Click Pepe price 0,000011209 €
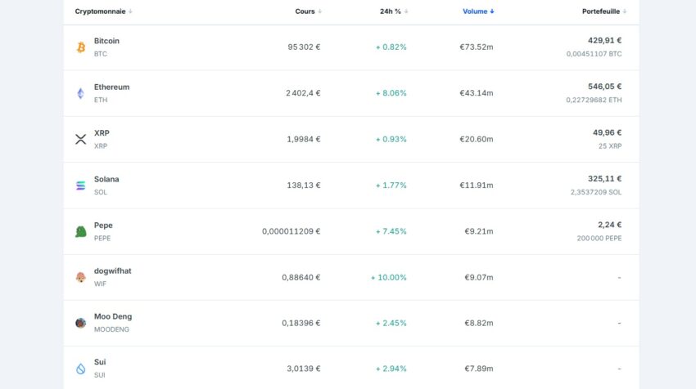Image resolution: width=696 pixels, height=389 pixels. (292, 231)
